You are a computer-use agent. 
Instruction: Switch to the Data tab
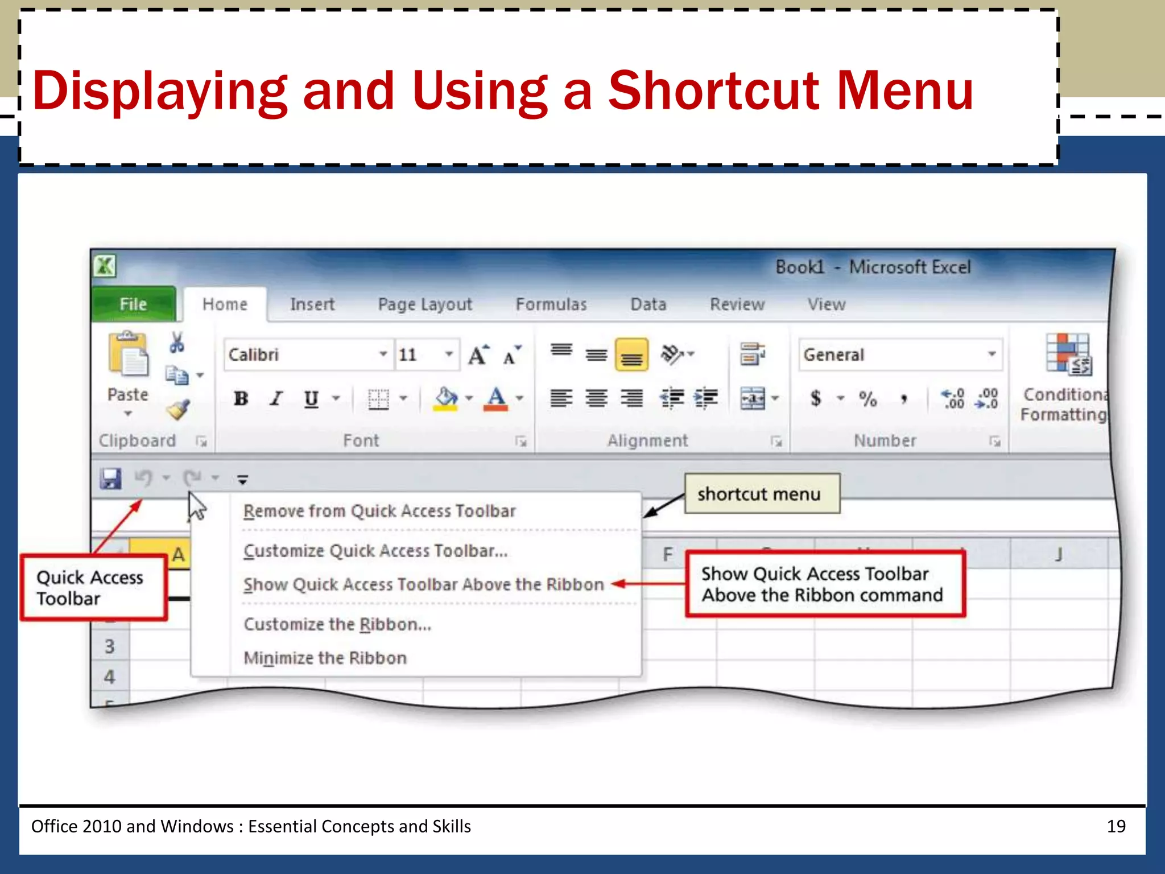(648, 304)
